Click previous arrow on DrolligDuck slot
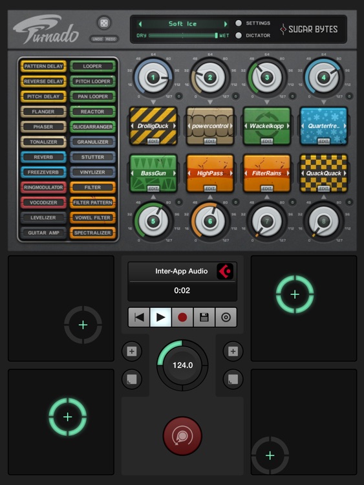 pyautogui.click(x=133, y=126)
